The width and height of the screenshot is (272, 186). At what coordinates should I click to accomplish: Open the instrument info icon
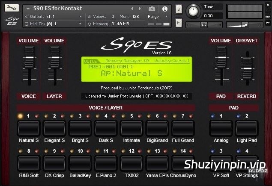point(165,9)
